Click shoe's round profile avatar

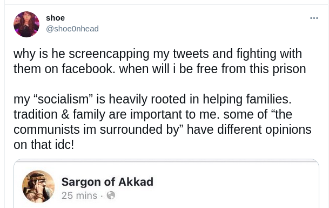pos(26,24)
